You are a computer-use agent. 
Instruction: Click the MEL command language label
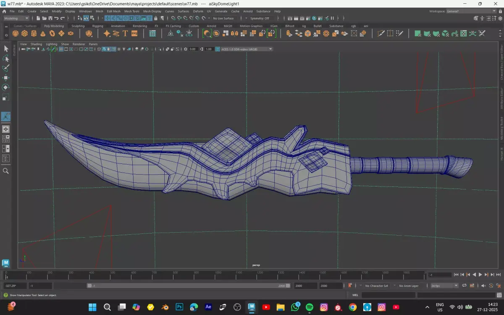pos(355,295)
